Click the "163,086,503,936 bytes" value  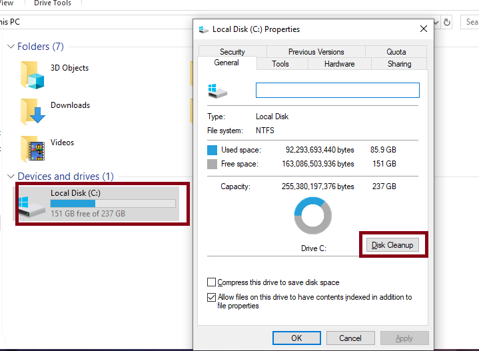[x=318, y=164]
